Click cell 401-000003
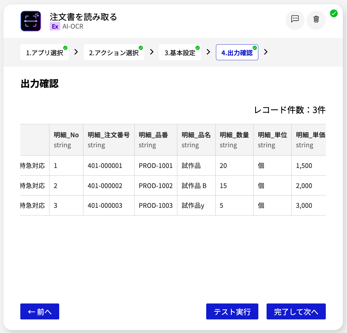347x333 pixels. pyautogui.click(x=109, y=205)
